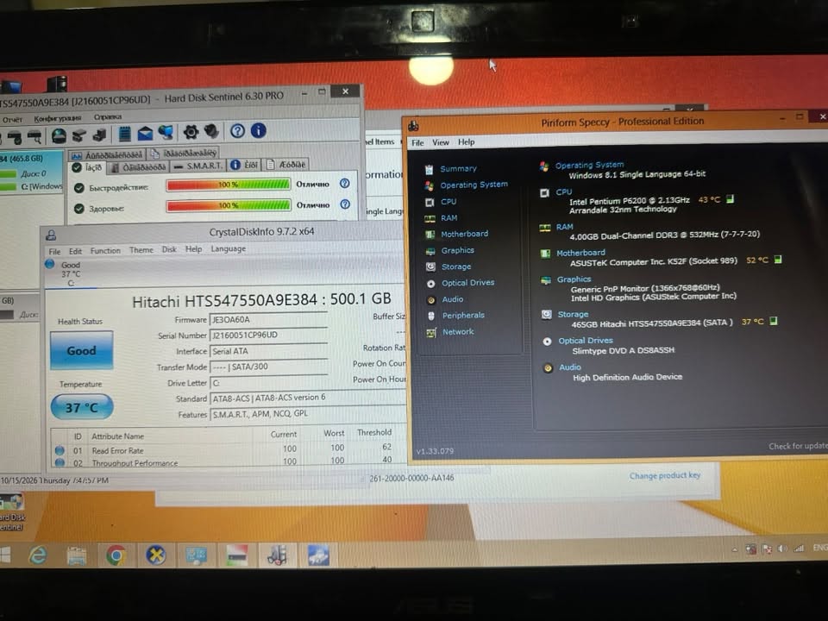Image resolution: width=828 pixels, height=621 pixels.
Task: Open the Function menu in CrystalDiskInfo
Action: 105,250
